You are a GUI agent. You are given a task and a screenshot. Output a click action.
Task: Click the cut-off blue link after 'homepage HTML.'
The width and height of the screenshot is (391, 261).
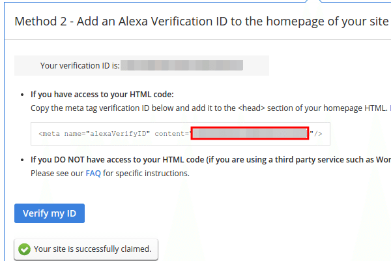click(x=390, y=108)
